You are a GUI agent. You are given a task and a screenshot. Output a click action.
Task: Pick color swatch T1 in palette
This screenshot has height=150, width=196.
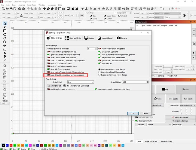click(x=119, y=145)
